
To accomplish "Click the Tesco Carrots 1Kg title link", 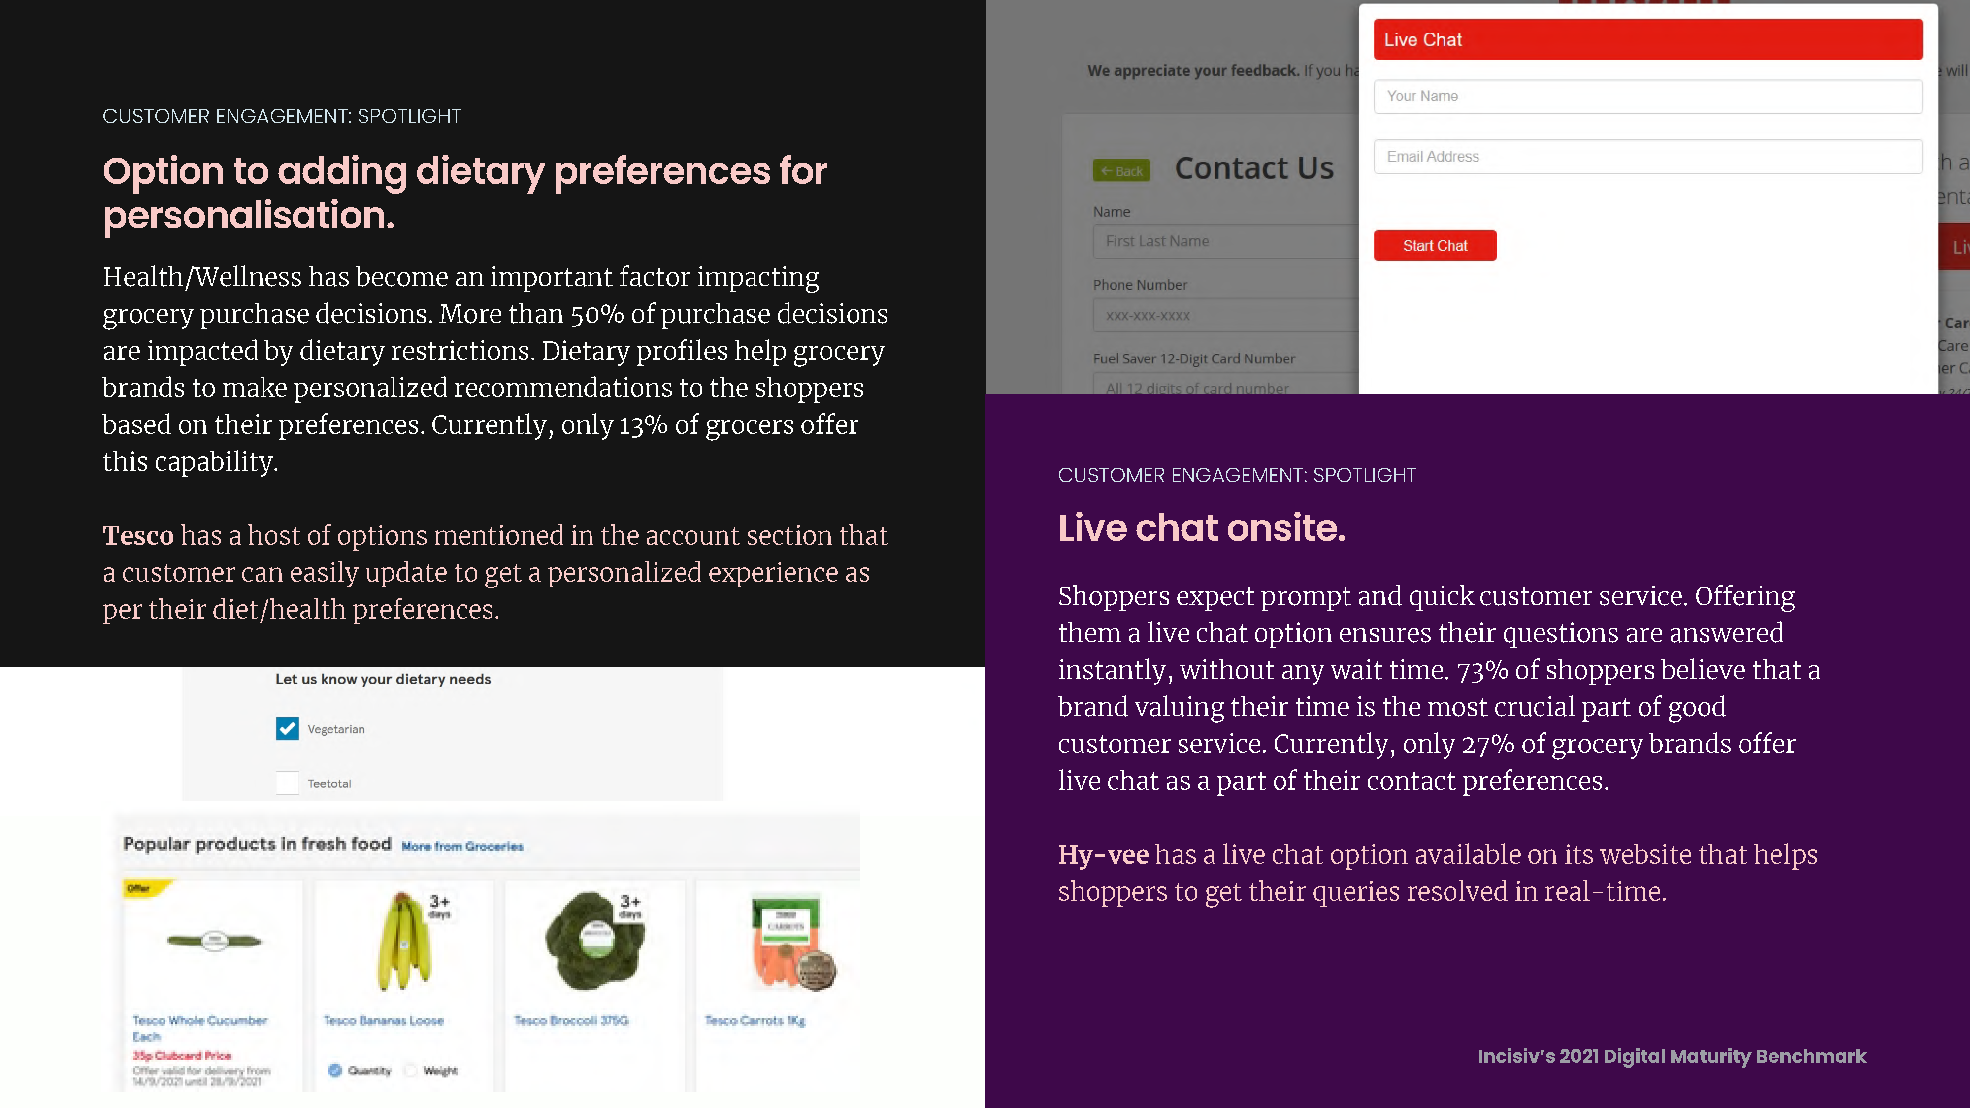I will (755, 1021).
